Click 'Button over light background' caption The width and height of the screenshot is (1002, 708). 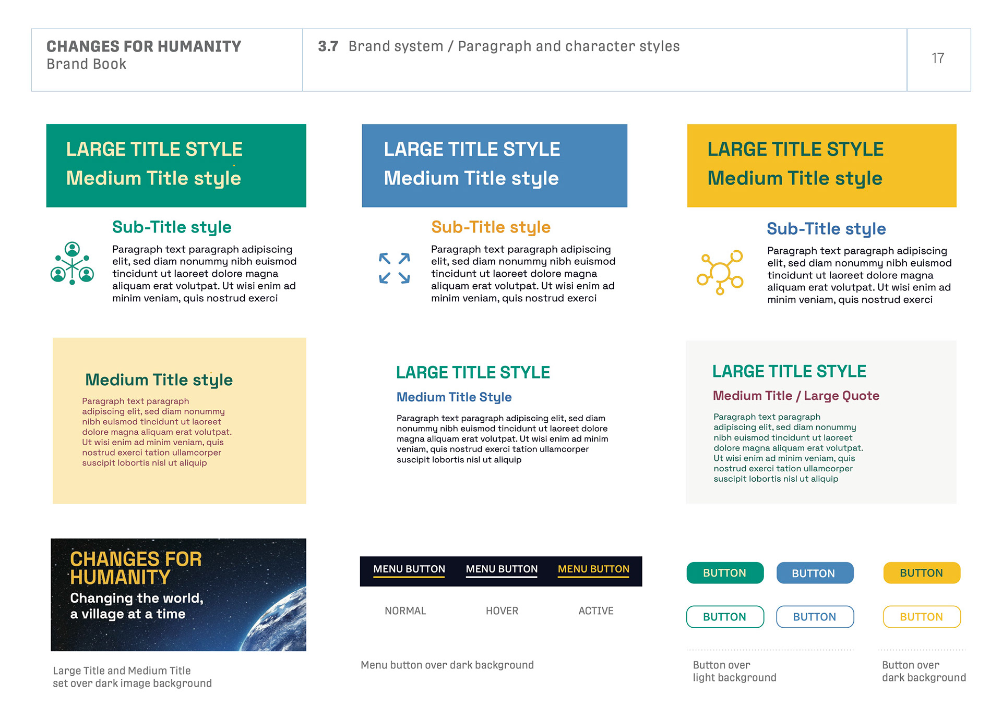click(x=735, y=672)
